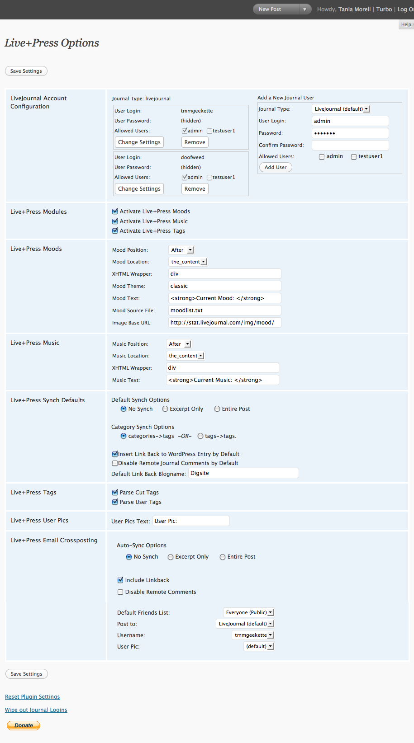Remove the tmmgeekette journal account
The width and height of the screenshot is (414, 743).
coord(195,142)
